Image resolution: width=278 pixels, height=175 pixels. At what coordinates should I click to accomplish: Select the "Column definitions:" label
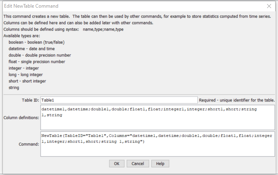[x=21, y=118]
